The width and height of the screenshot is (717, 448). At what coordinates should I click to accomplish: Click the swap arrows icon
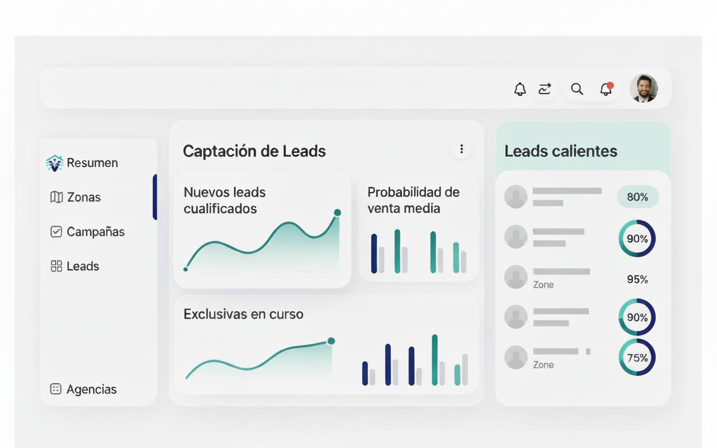544,89
